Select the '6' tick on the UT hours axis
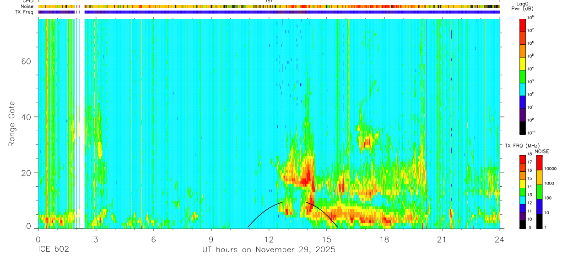This screenshot has width=562, height=259. point(153,238)
